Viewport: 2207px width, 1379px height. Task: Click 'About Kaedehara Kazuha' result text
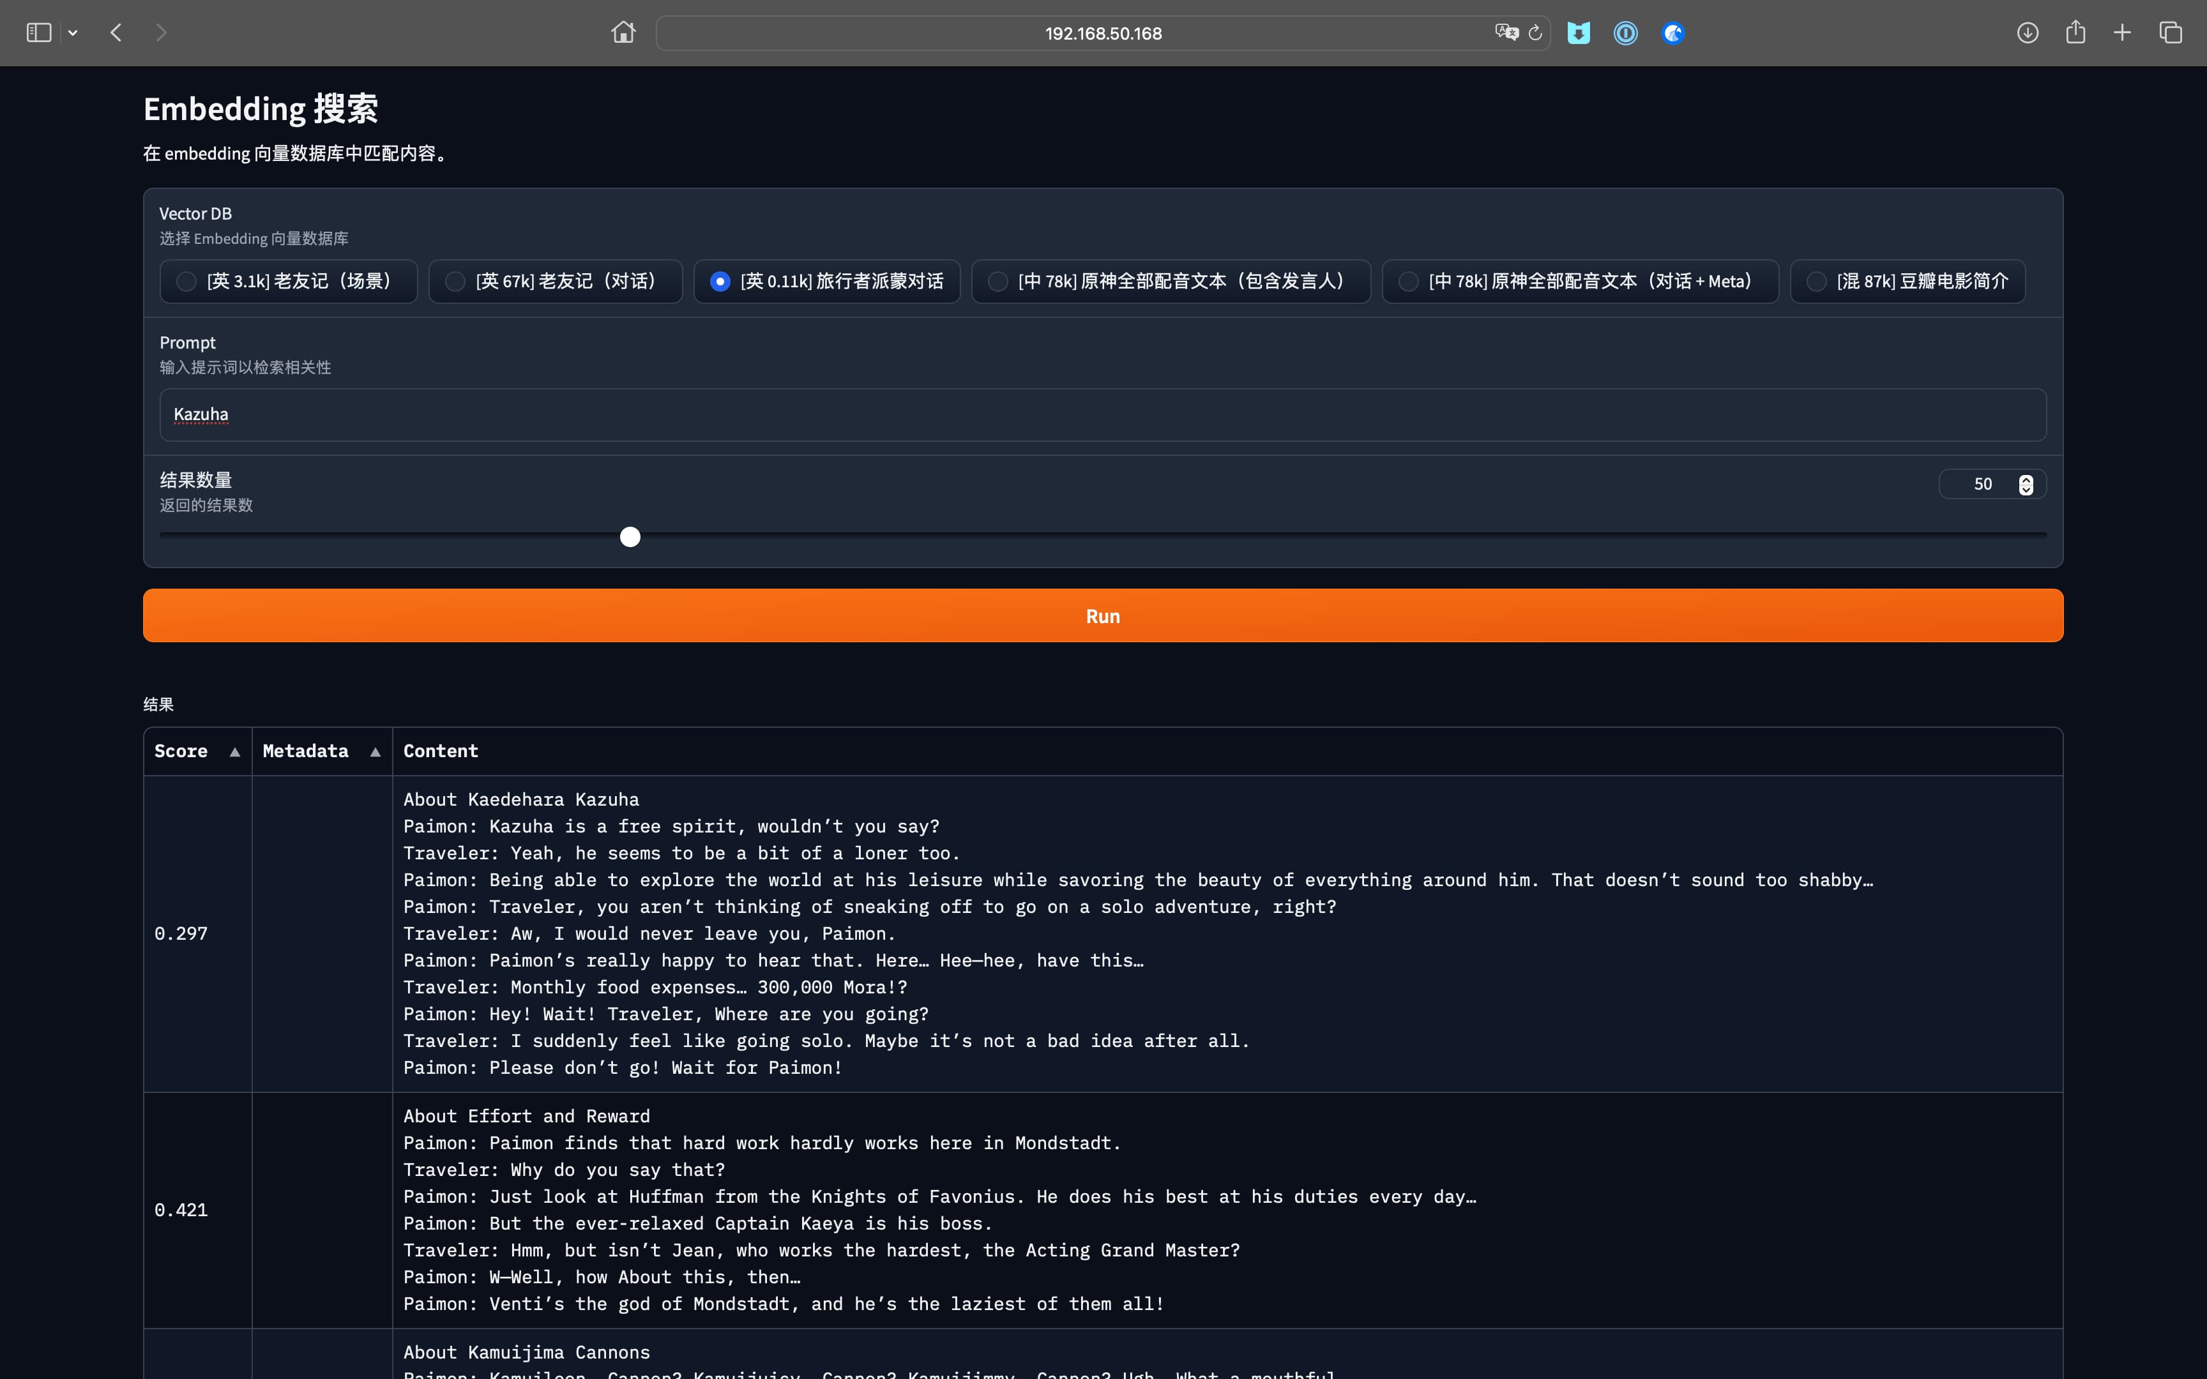click(x=520, y=800)
